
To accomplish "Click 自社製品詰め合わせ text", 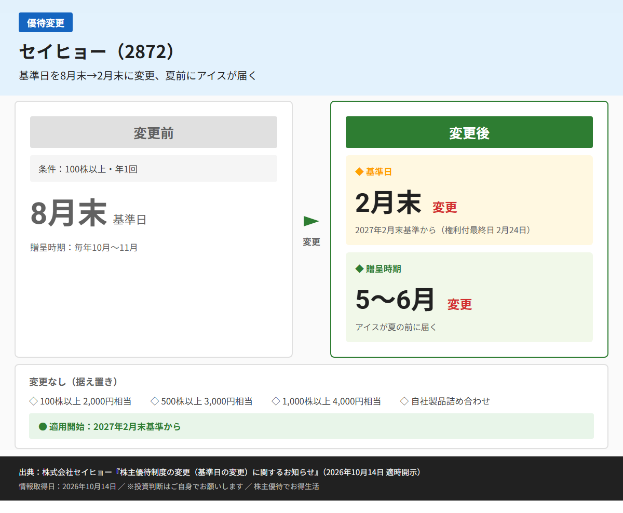I will coord(451,401).
